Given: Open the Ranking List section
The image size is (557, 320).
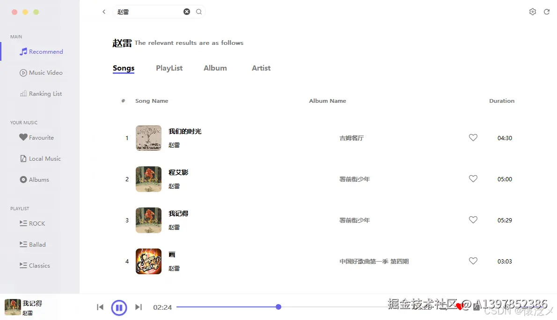Looking at the screenshot, I should pyautogui.click(x=45, y=93).
